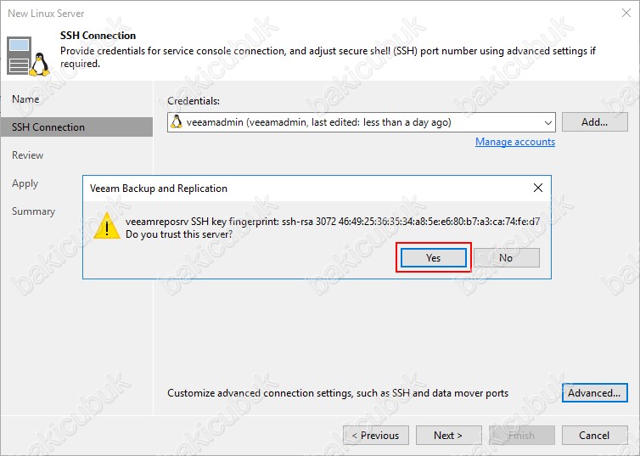Viewport: 640px width, 456px height.
Task: Cancel the New Linux Server wizard
Action: tap(595, 435)
